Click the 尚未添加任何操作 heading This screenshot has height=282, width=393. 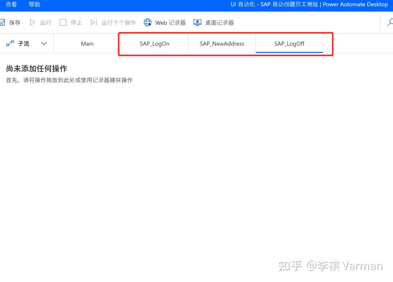coord(37,68)
